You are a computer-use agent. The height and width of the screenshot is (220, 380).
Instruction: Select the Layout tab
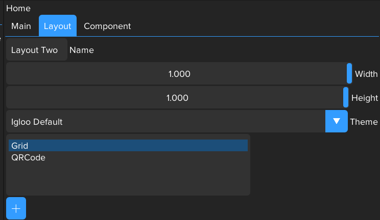tap(57, 26)
